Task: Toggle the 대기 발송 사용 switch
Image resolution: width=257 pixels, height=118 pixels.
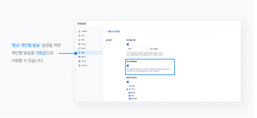Action: point(129,44)
